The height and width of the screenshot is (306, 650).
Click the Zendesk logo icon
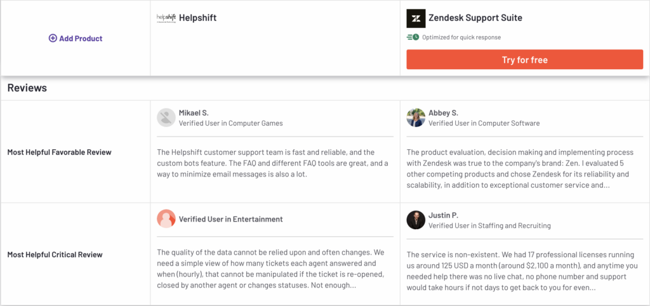click(416, 18)
